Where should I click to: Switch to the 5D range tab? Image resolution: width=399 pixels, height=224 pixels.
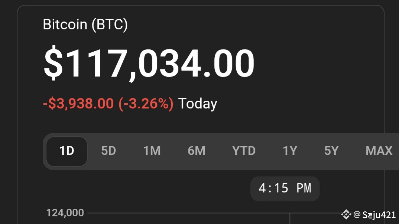point(108,151)
